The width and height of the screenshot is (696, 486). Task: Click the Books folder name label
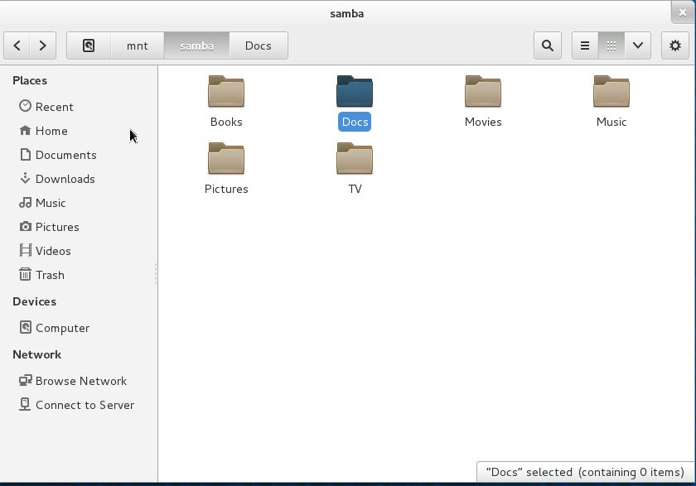point(226,122)
